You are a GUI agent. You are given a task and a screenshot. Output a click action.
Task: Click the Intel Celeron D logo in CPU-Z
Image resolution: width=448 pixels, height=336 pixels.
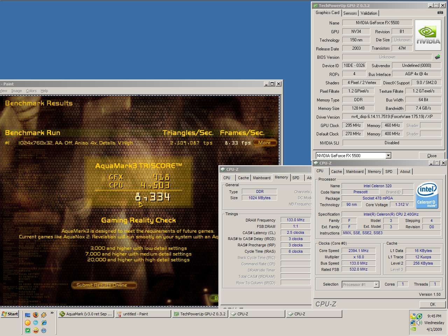tap(427, 196)
